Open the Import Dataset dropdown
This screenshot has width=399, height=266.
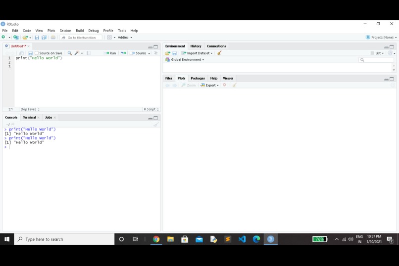pos(197,53)
